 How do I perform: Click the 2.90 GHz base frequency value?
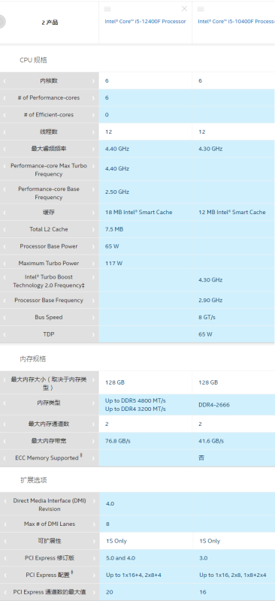(x=210, y=300)
